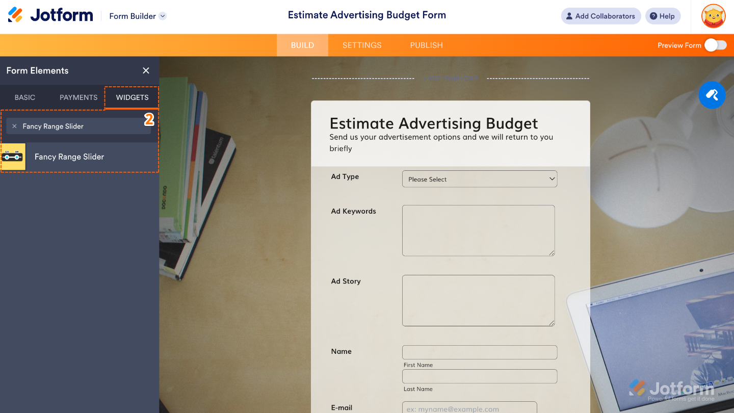Open the blue Form Designer paint roller
The height and width of the screenshot is (413, 734).
pyautogui.click(x=712, y=95)
